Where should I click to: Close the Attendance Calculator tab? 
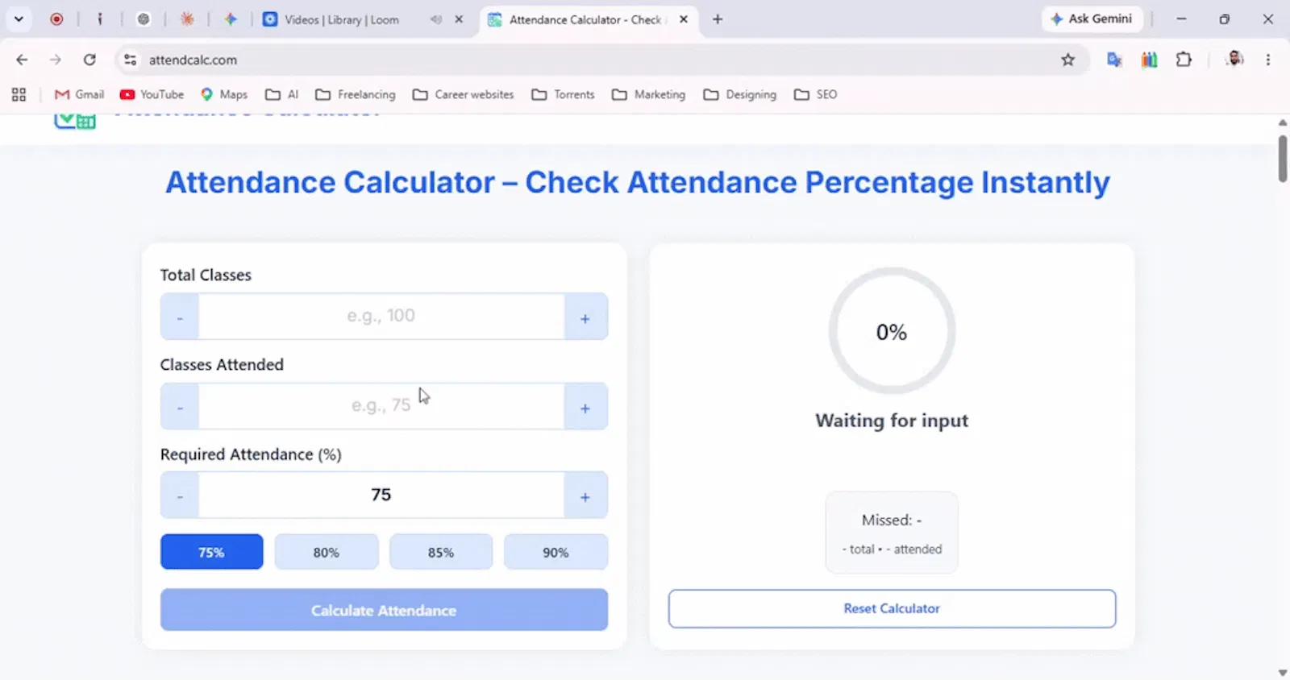click(x=684, y=19)
